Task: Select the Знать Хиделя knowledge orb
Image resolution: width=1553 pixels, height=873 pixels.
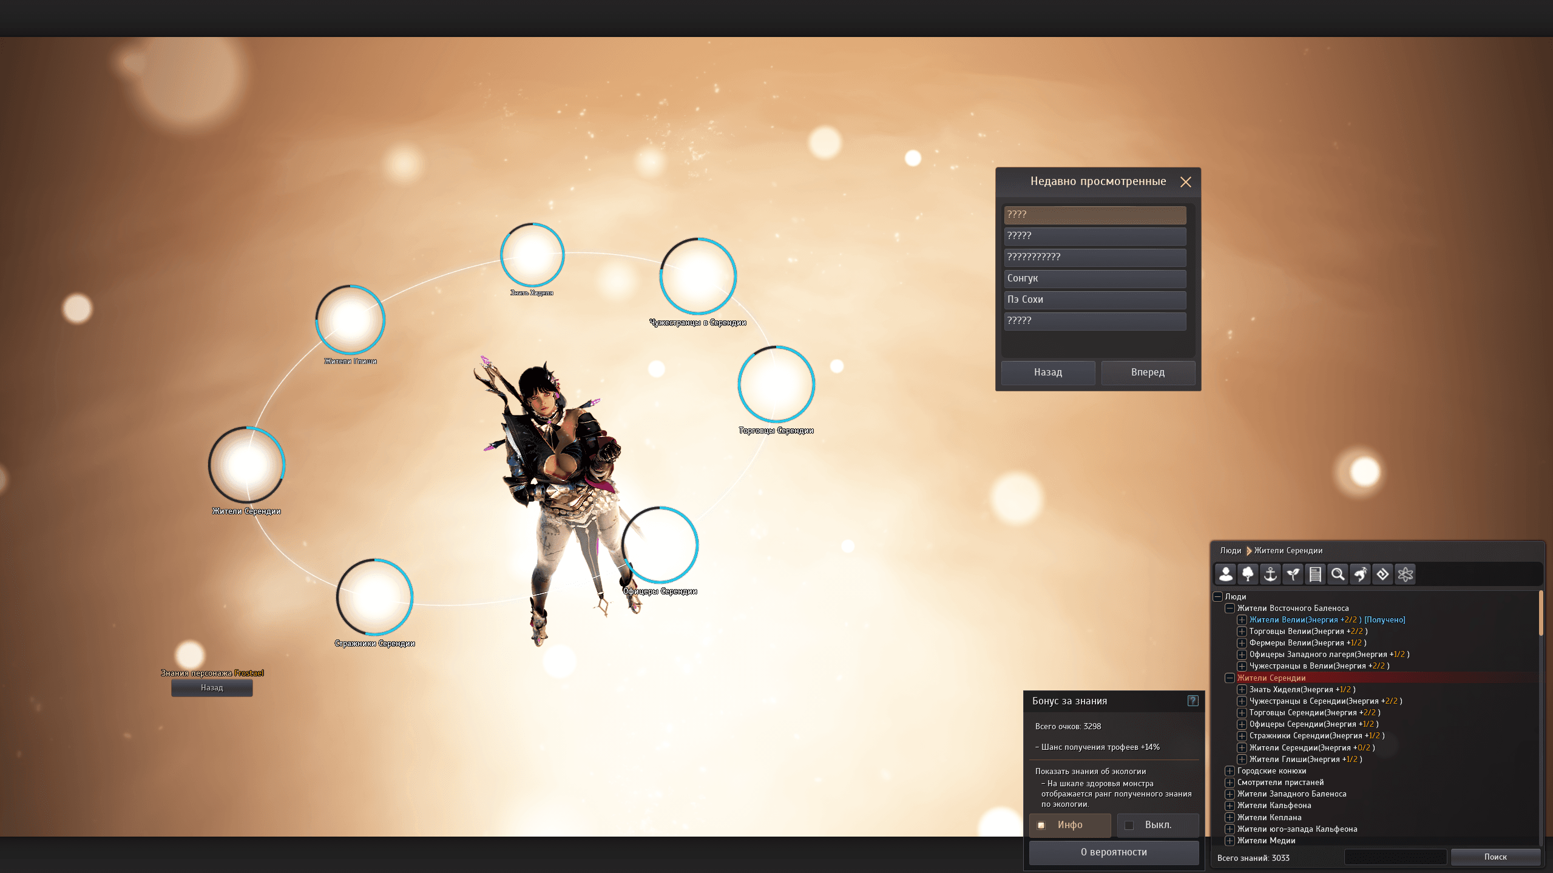Action: (532, 255)
